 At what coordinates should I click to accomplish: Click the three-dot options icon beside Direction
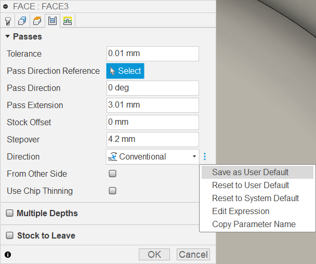click(205, 156)
